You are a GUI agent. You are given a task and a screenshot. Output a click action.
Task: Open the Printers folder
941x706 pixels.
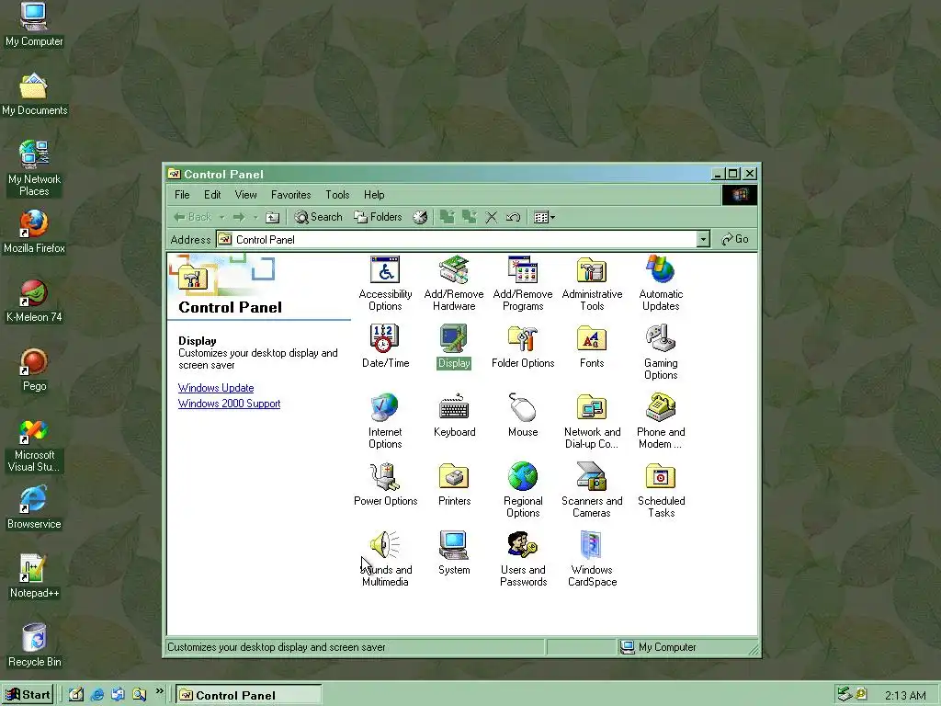(x=454, y=484)
